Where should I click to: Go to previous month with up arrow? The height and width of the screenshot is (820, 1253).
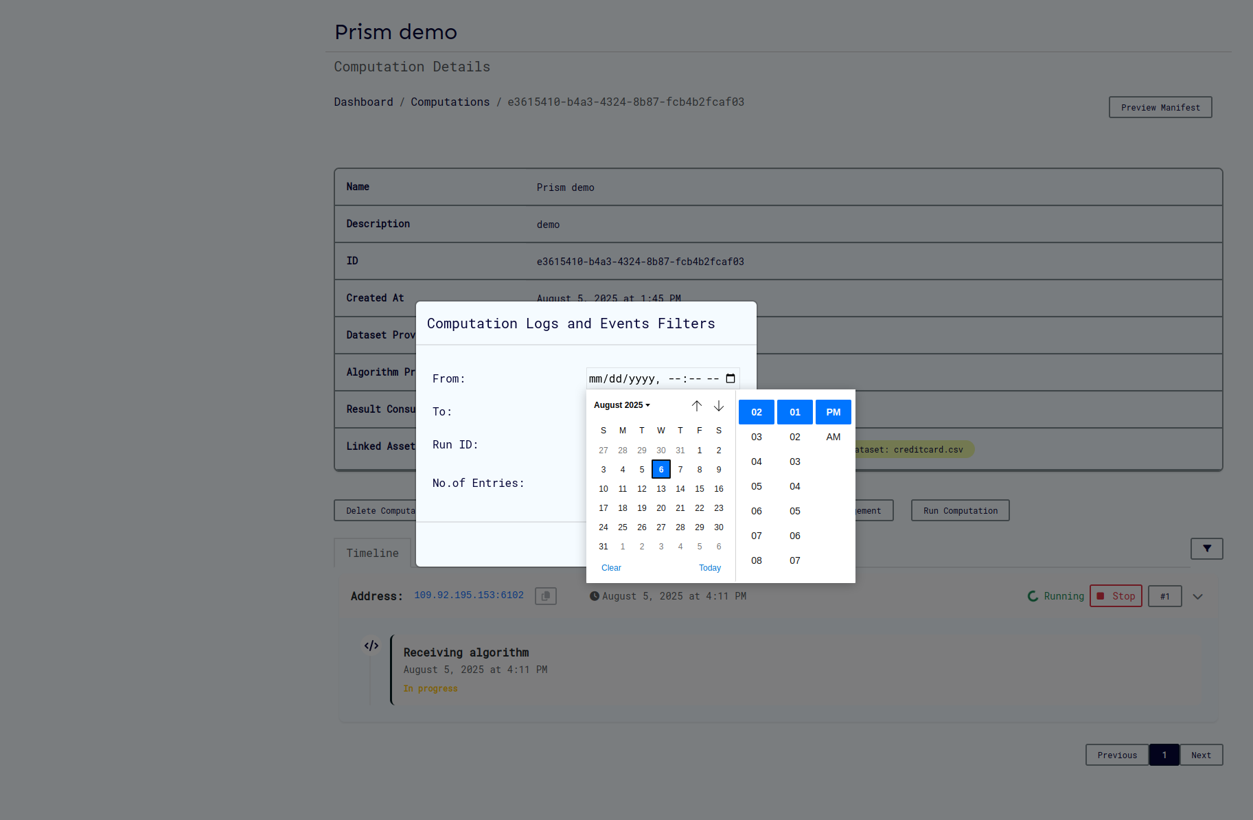tap(697, 406)
